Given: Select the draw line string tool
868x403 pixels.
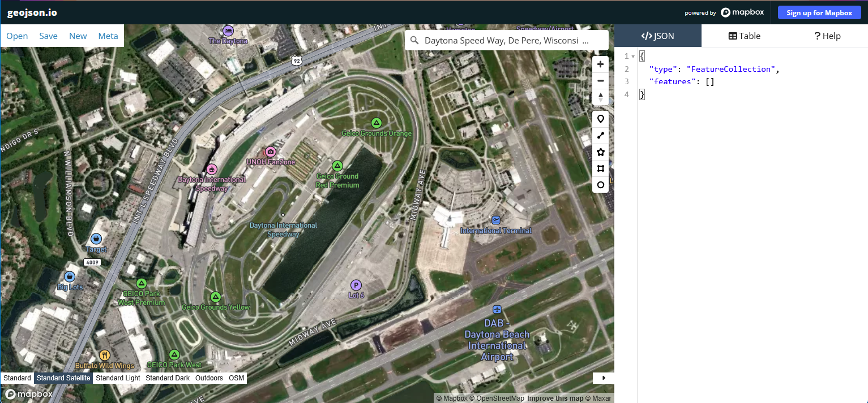Looking at the screenshot, I should 600,136.
